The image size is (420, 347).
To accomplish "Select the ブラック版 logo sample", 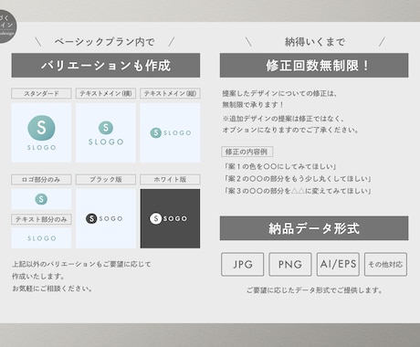I will [106, 218].
